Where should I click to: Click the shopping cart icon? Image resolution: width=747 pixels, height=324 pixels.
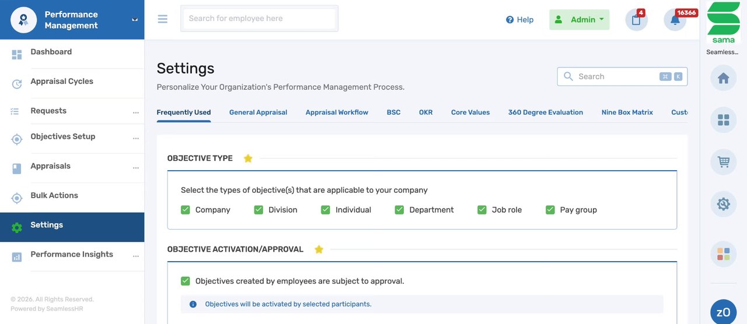[x=723, y=162]
